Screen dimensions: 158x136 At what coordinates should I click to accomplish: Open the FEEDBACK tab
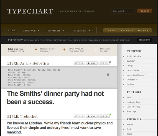(x=143, y=30)
